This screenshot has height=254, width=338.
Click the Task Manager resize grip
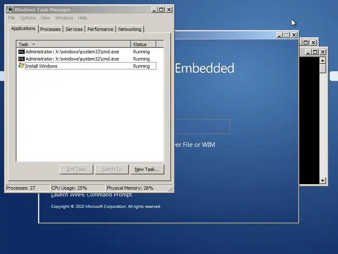171,189
